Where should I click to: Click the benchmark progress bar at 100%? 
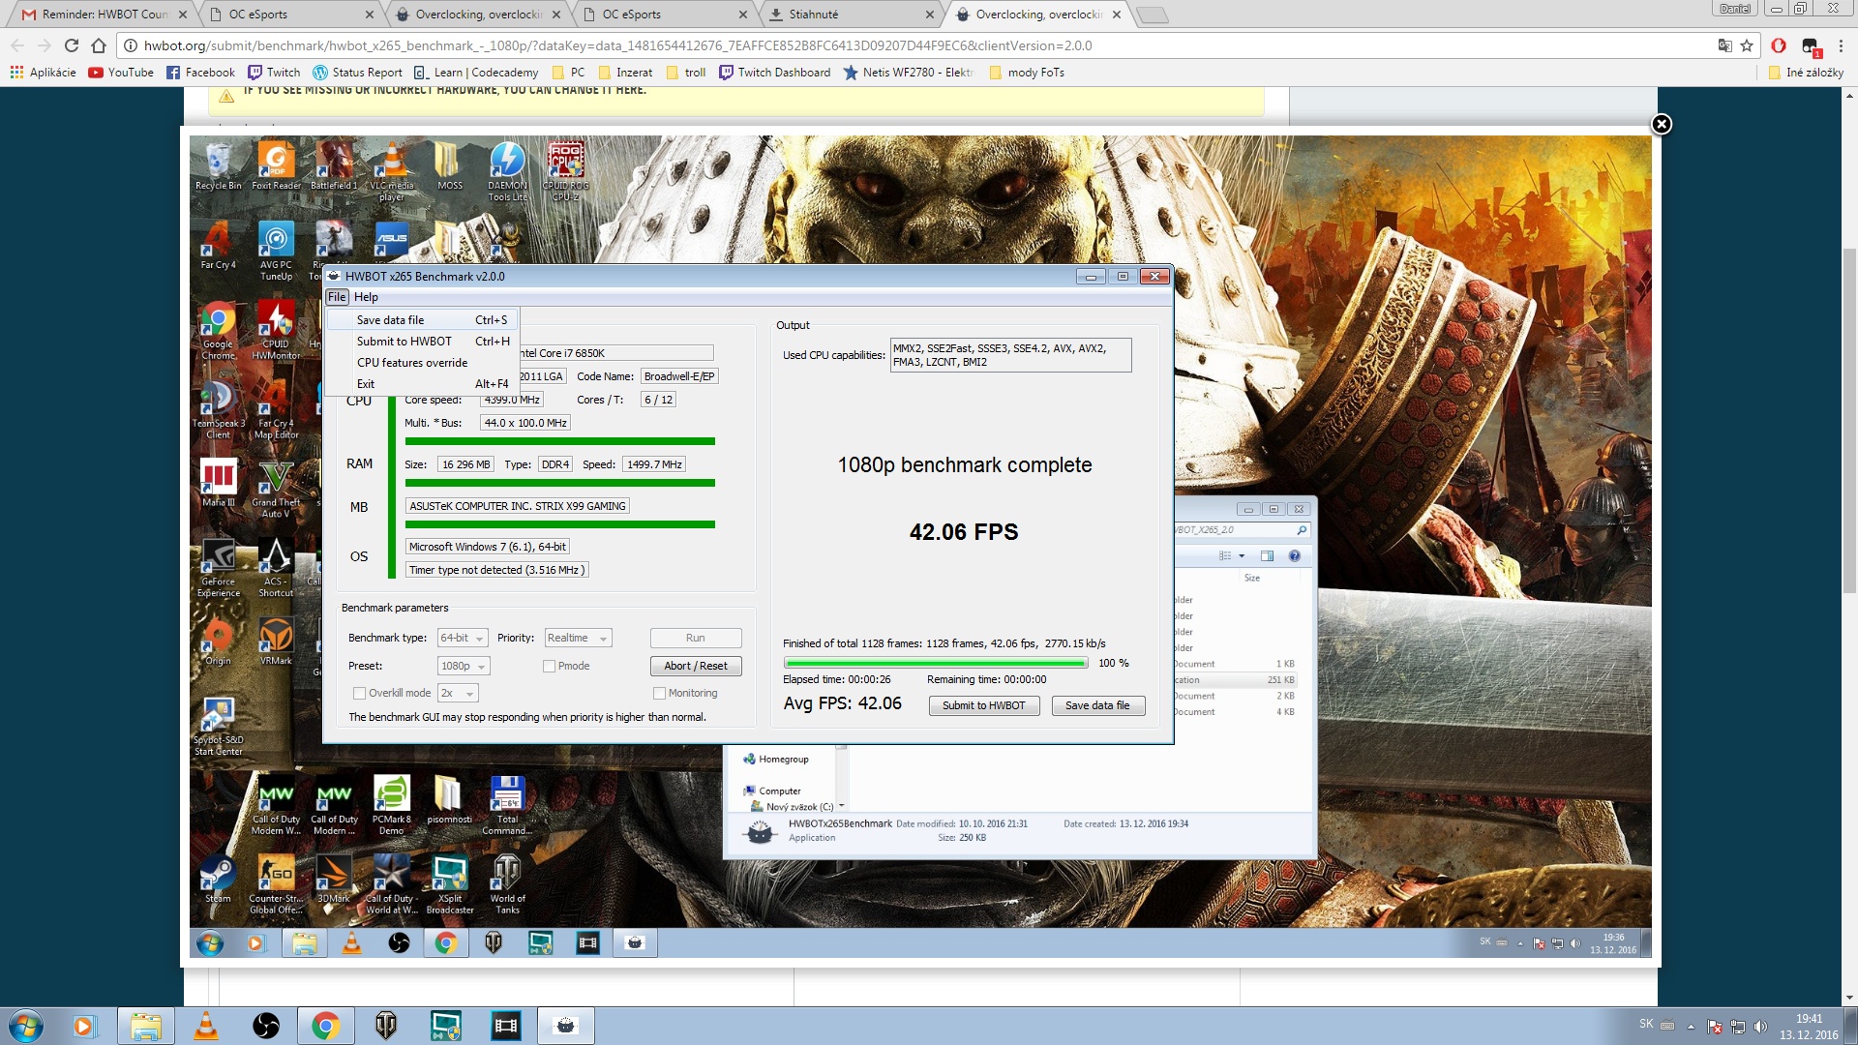tap(936, 664)
